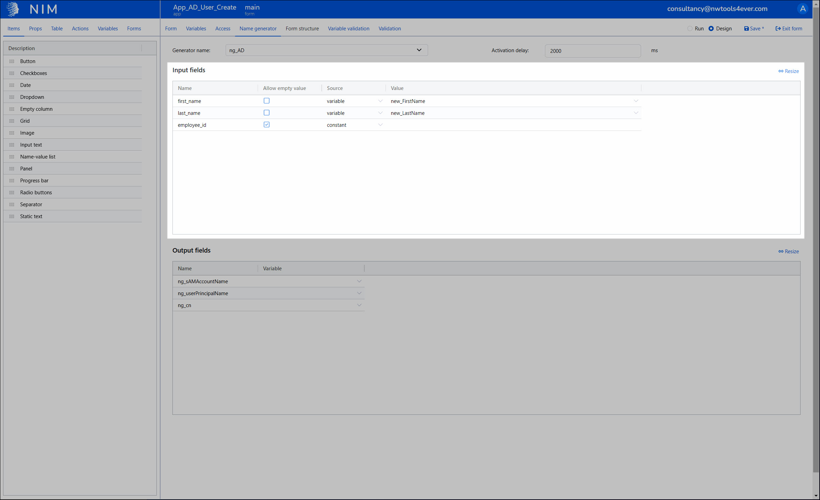Image resolution: width=820 pixels, height=500 pixels.
Task: Click drag handle icon beside Progress bar
Action: pyautogui.click(x=12, y=181)
